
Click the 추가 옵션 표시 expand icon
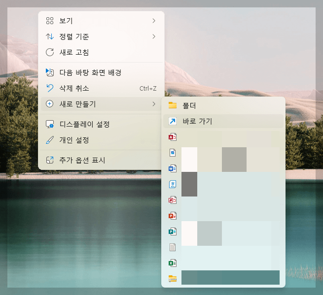50,160
